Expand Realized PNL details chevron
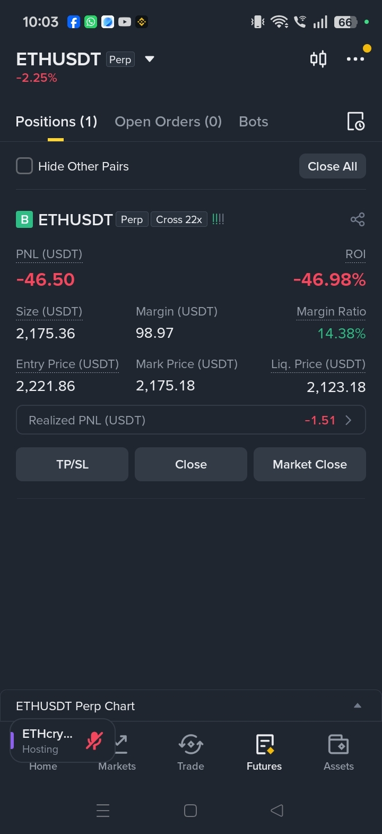The width and height of the screenshot is (382, 834). click(349, 420)
